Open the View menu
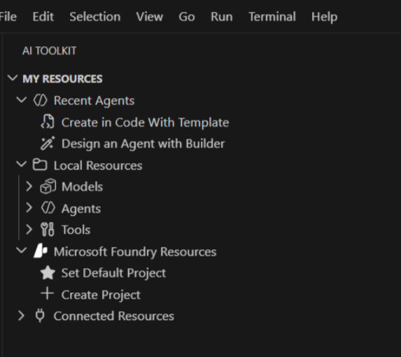401x357 pixels. pyautogui.click(x=149, y=17)
